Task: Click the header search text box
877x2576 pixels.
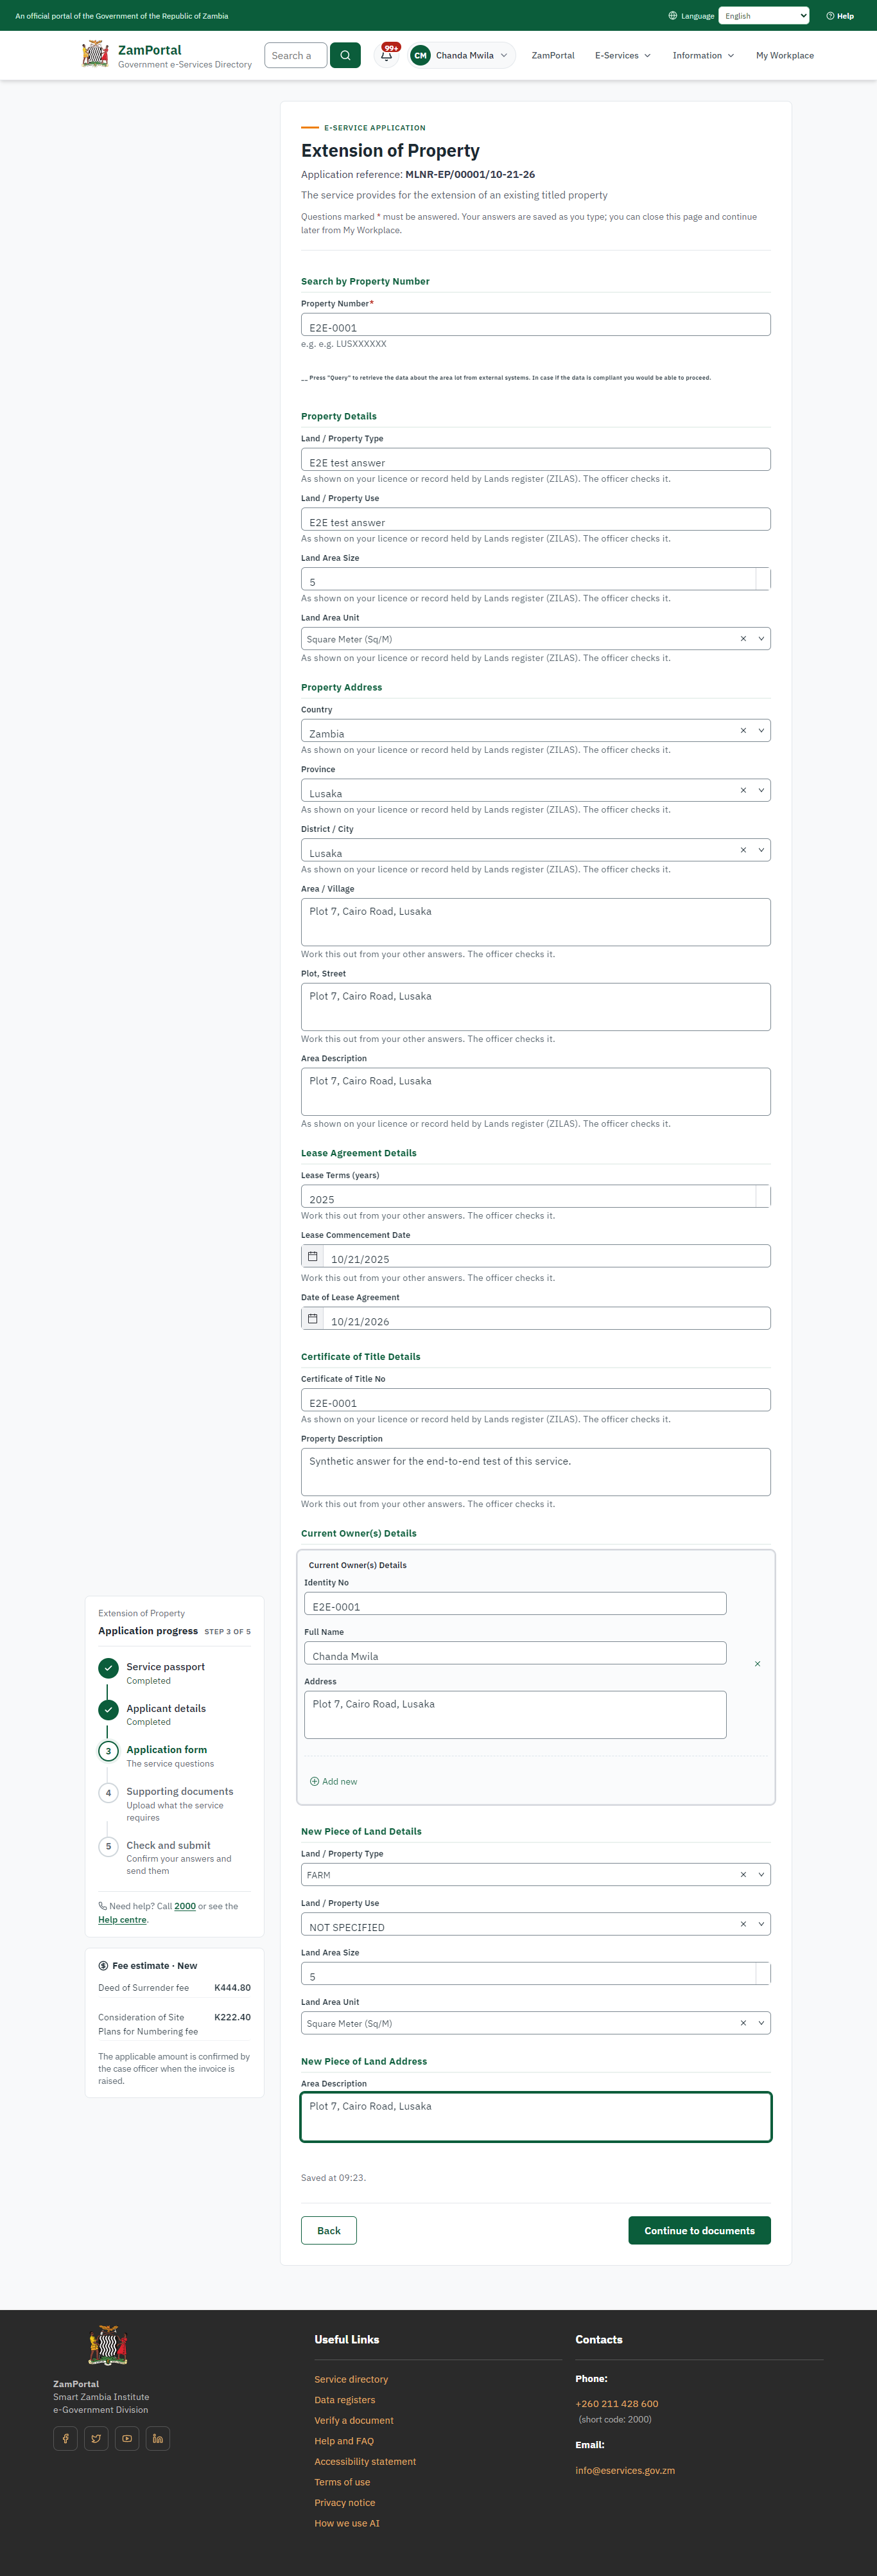Action: pyautogui.click(x=296, y=55)
